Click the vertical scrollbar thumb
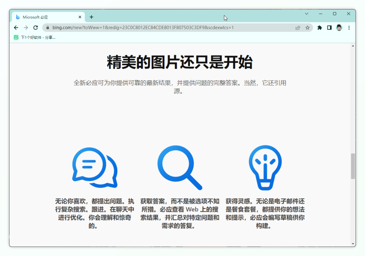Screen dimensions: 365x256 (353, 166)
